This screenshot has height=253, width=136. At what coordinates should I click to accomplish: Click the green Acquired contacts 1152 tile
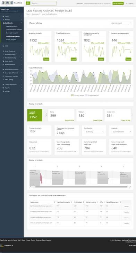click(x=35, y=115)
